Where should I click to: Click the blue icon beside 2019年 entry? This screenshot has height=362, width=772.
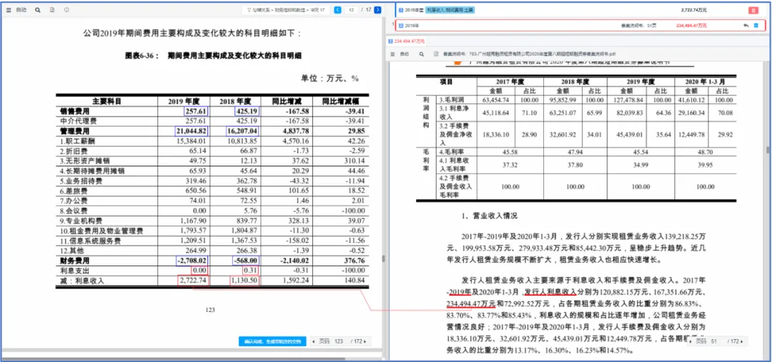pos(401,25)
